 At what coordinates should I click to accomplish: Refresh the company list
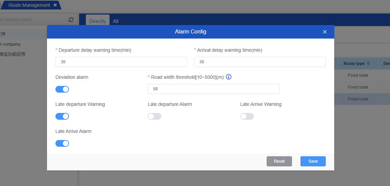coord(71,20)
